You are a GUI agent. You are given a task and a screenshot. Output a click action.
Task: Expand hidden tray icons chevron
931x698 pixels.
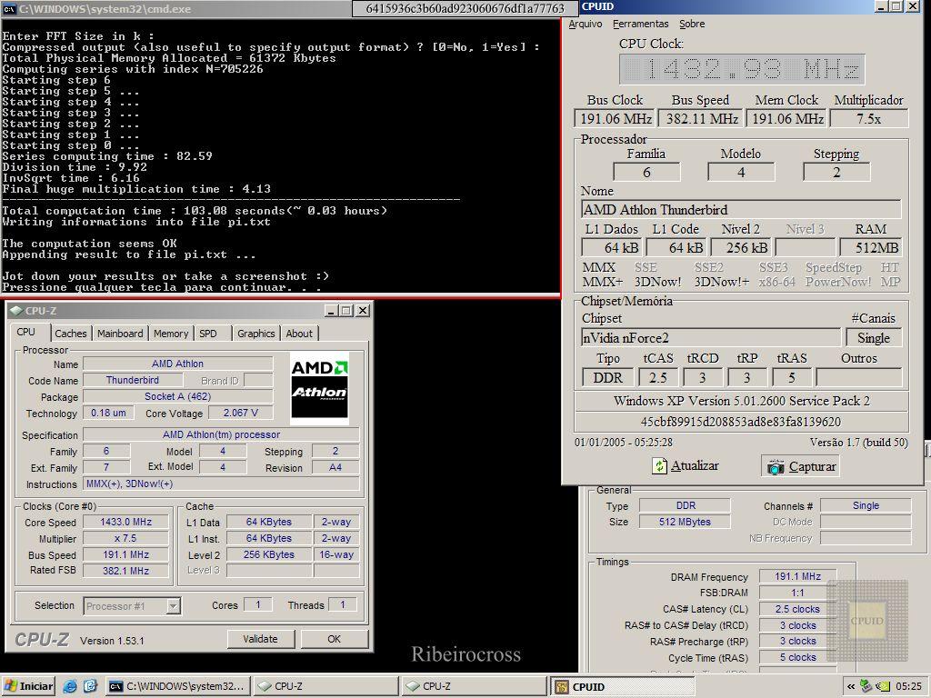pos(851,686)
